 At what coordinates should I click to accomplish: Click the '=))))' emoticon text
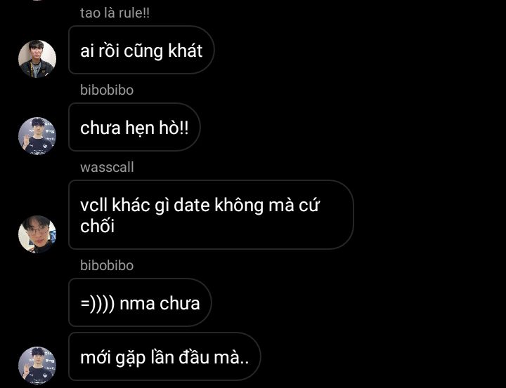(98, 303)
